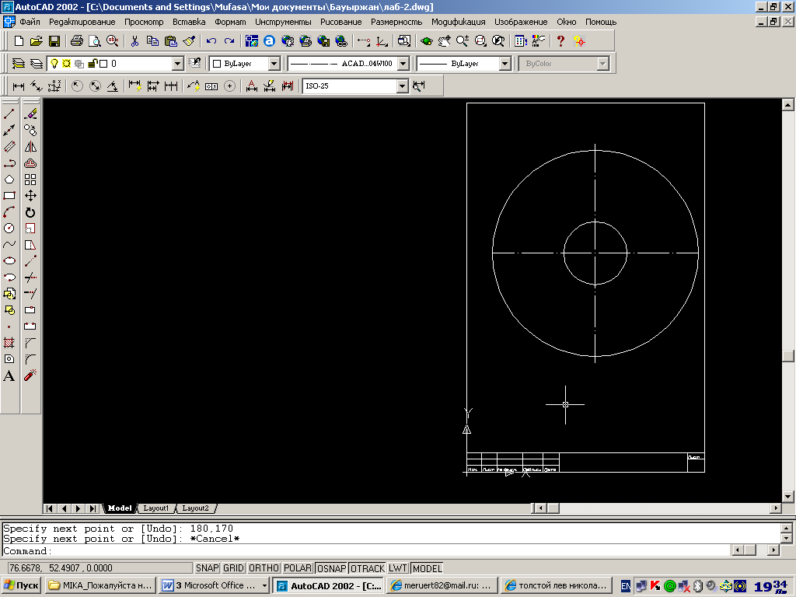Screen dimensions: 796x597
Task: Click the Save file icon
Action: click(54, 41)
